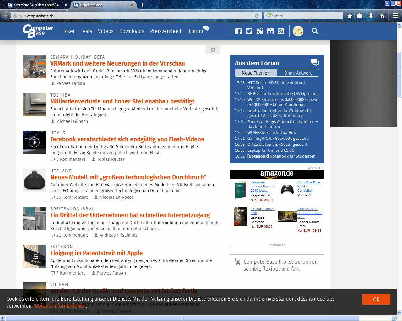The image size is (402, 321).
Task: Open article 'VRMark und weitere Neuerungen in der Vorschau'
Action: tap(117, 63)
